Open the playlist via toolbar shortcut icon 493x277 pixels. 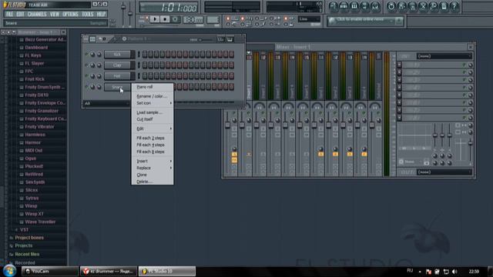coord(333,6)
